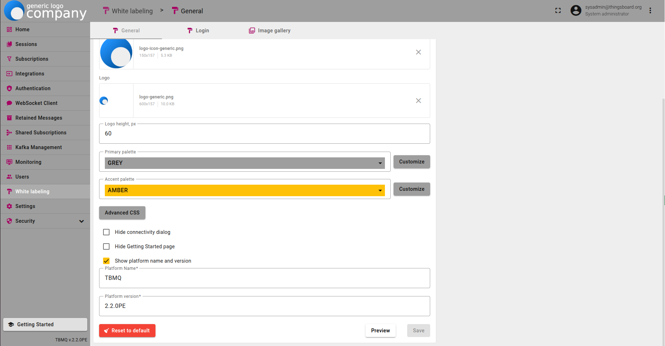Check Hide Getting Started page
The width and height of the screenshot is (665, 346).
point(106,246)
